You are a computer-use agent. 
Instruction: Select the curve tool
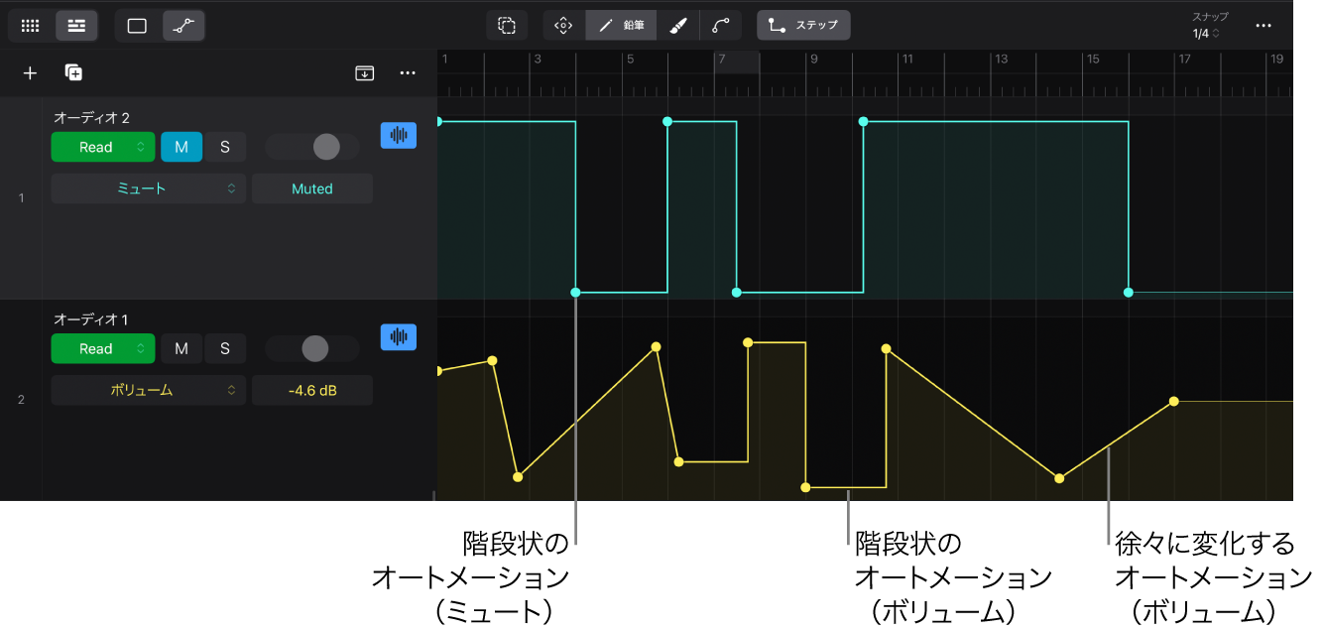point(721,26)
